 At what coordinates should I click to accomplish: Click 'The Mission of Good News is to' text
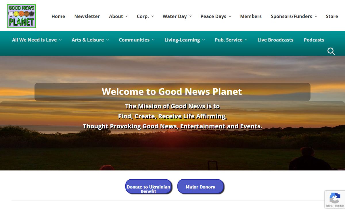pos(172,106)
